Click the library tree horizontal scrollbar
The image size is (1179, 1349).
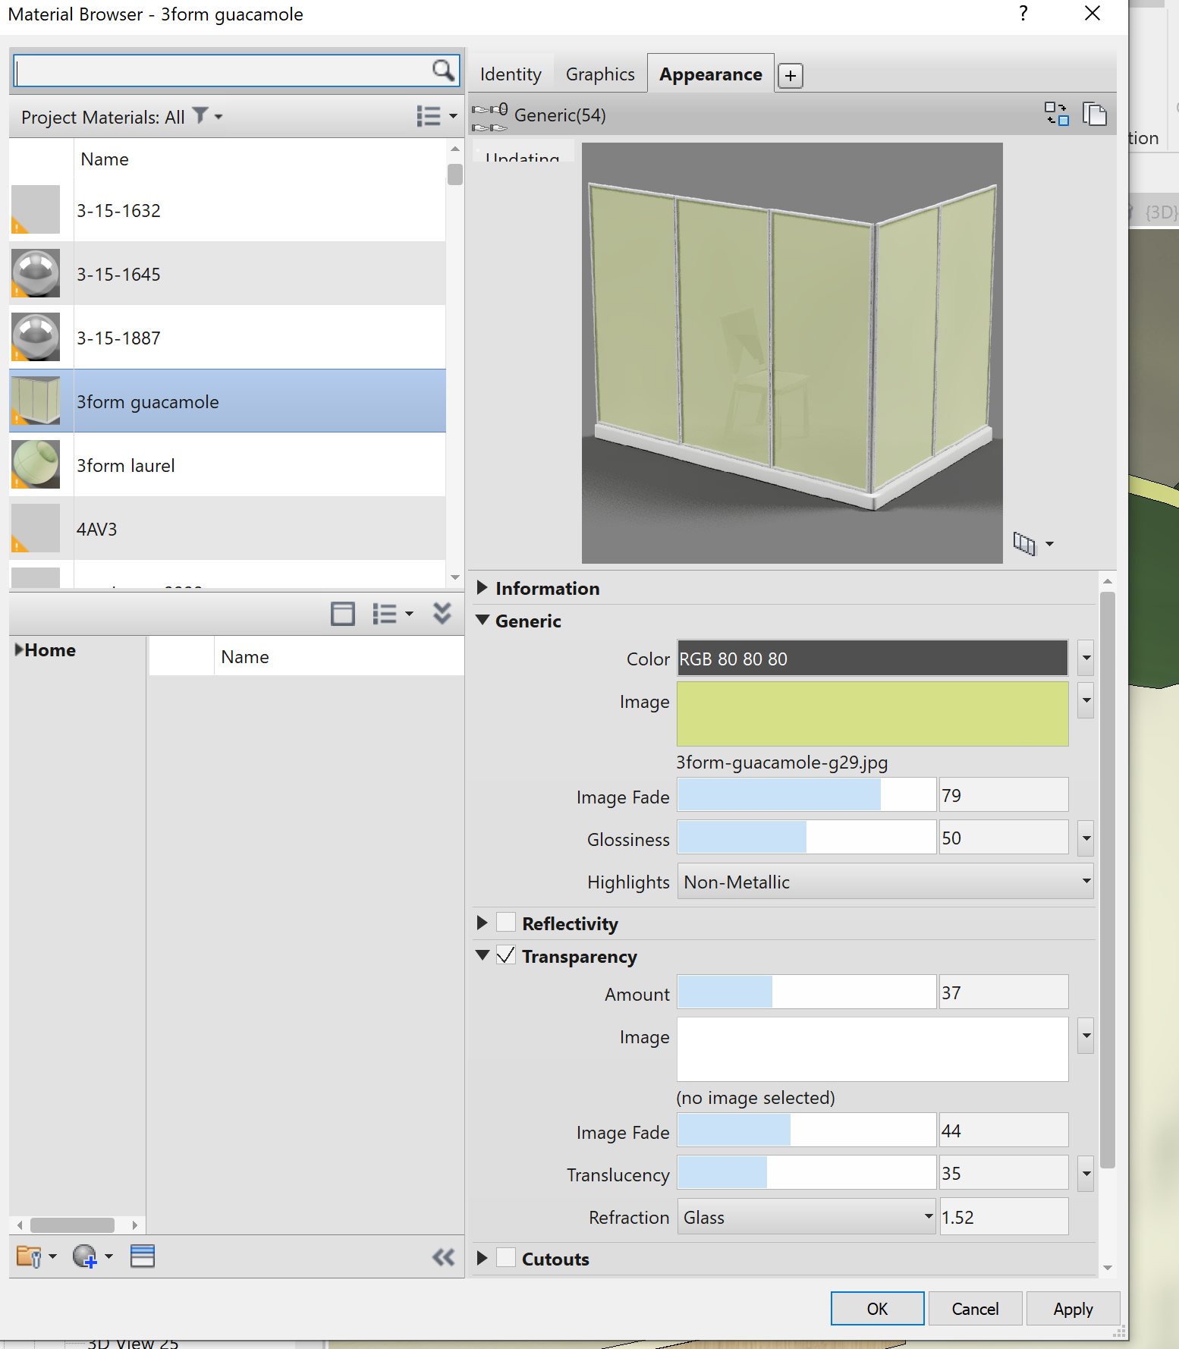click(72, 1225)
